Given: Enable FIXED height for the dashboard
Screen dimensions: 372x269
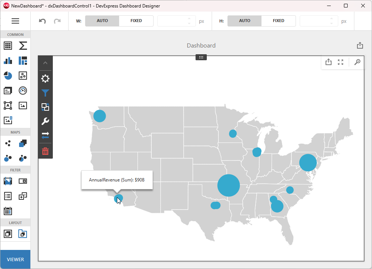Looking at the screenshot, I should click(279, 21).
